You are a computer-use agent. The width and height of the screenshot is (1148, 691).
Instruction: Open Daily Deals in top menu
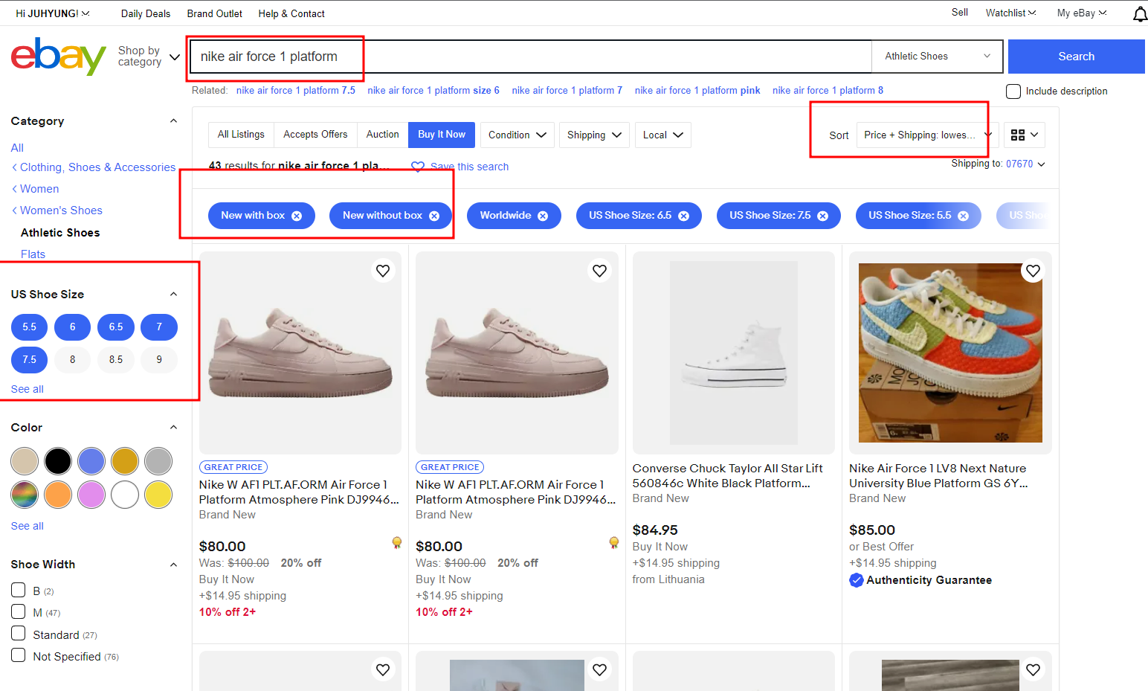[x=146, y=13]
